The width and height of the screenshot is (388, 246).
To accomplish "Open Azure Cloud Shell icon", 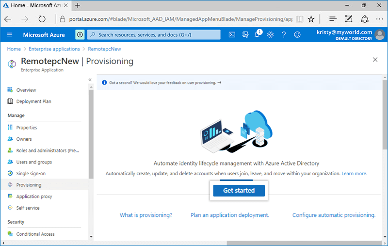I will 232,35.
